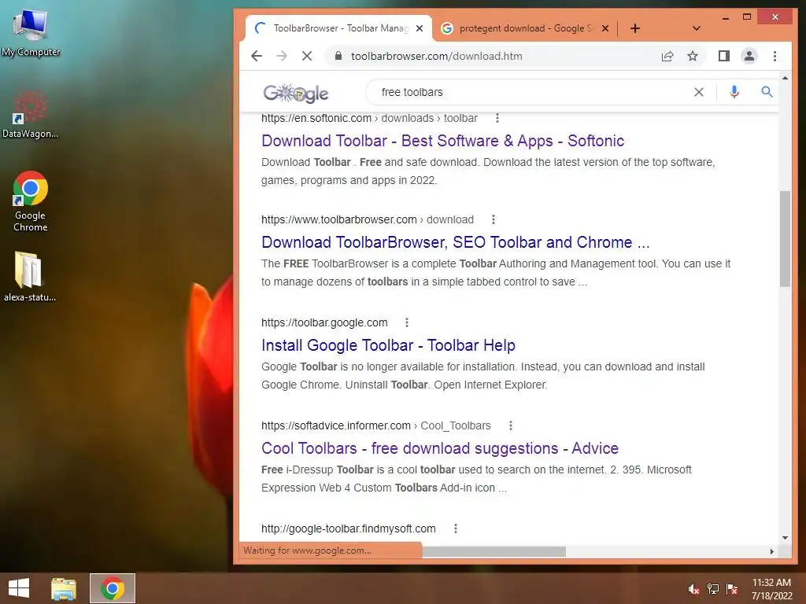Screen dimensions: 806x604
Task: Click the Google search magnifier
Action: point(767,92)
